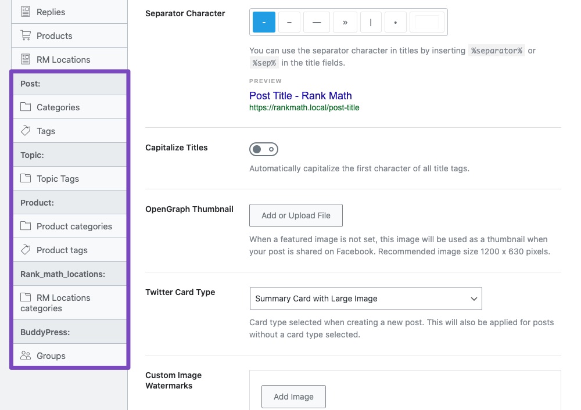581x410 pixels.
Task: Select the » separator character
Action: (345, 21)
